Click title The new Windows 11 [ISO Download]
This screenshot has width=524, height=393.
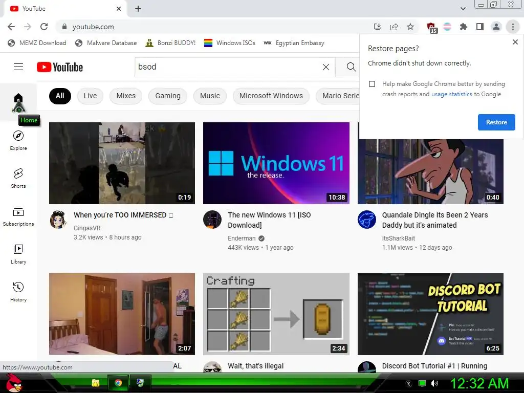269,220
